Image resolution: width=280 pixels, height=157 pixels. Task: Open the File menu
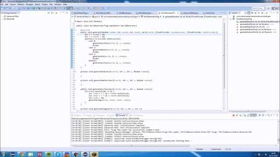(x=2, y=4)
